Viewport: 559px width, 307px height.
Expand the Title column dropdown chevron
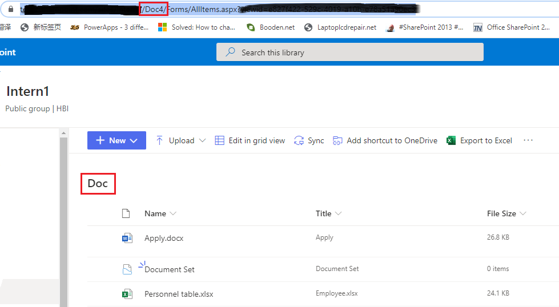click(x=339, y=213)
